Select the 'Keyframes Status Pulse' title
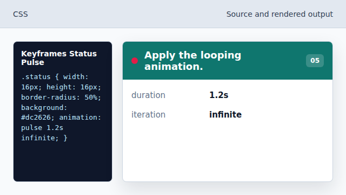346x195 pixels. tap(59, 58)
